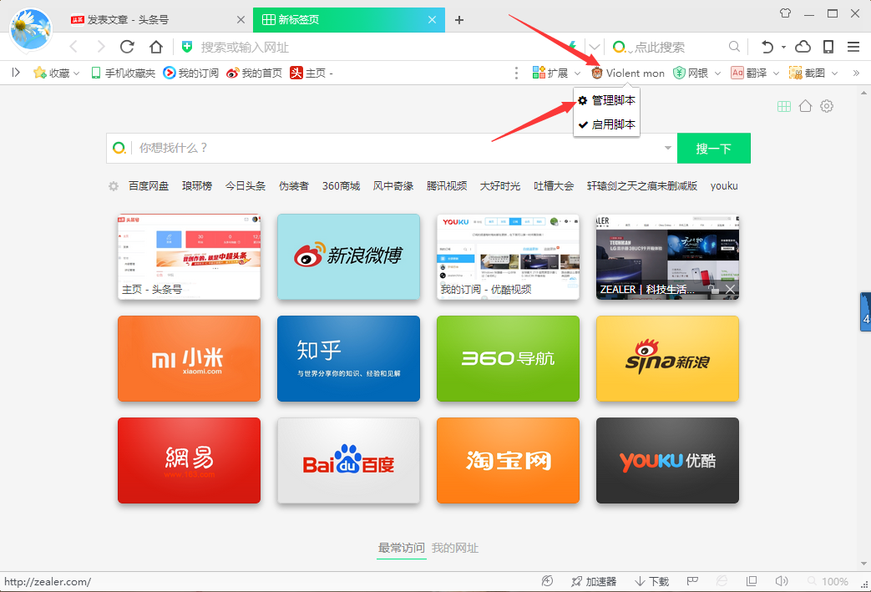Viewport: 871px width, 592px height.
Task: Click the 腾讯视频 hot word link
Action: (447, 186)
